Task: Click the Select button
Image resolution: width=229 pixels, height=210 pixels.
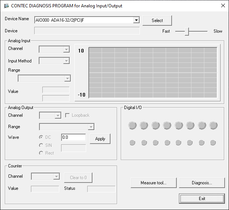Action: (157, 21)
